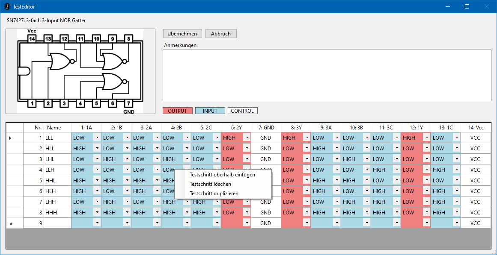The height and width of the screenshot is (255, 497).
Task: Click the blue INPUT legend swatch
Action: coord(210,111)
